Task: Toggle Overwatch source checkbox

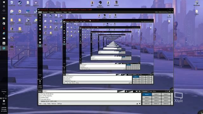Action: 40,99
